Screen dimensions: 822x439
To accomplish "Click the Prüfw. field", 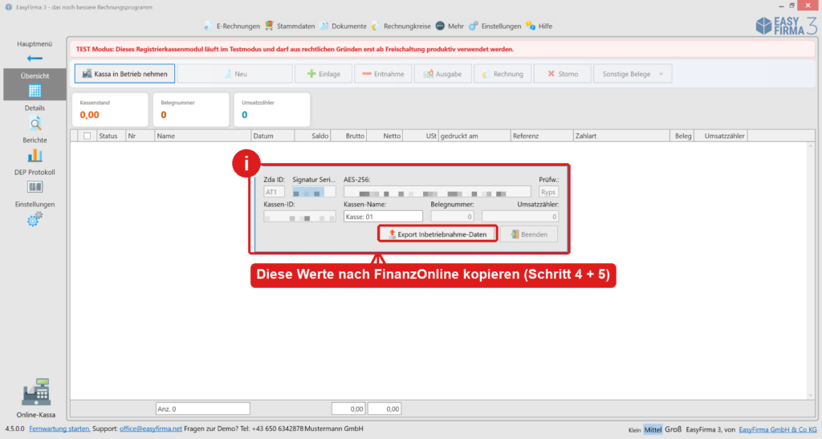I will click(x=548, y=192).
